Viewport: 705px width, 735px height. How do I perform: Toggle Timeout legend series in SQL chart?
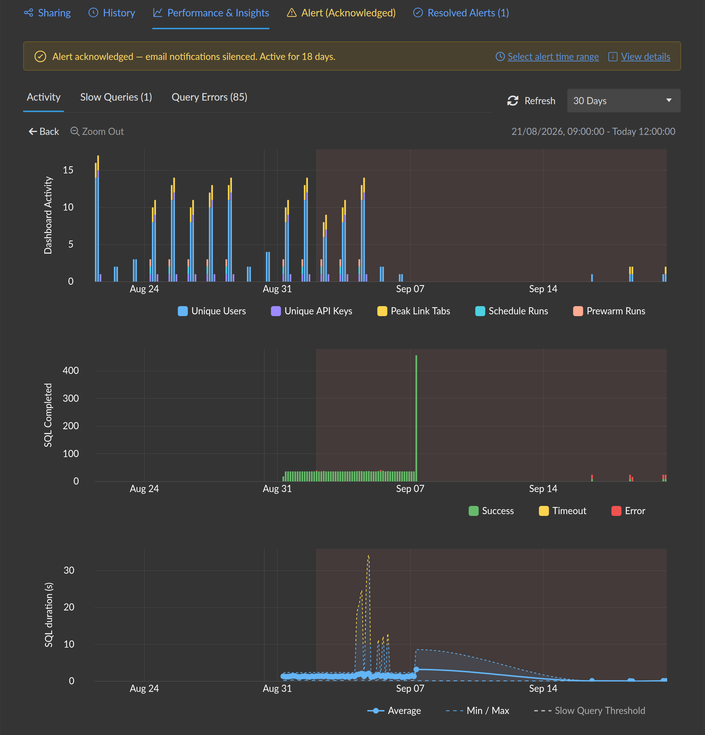563,511
